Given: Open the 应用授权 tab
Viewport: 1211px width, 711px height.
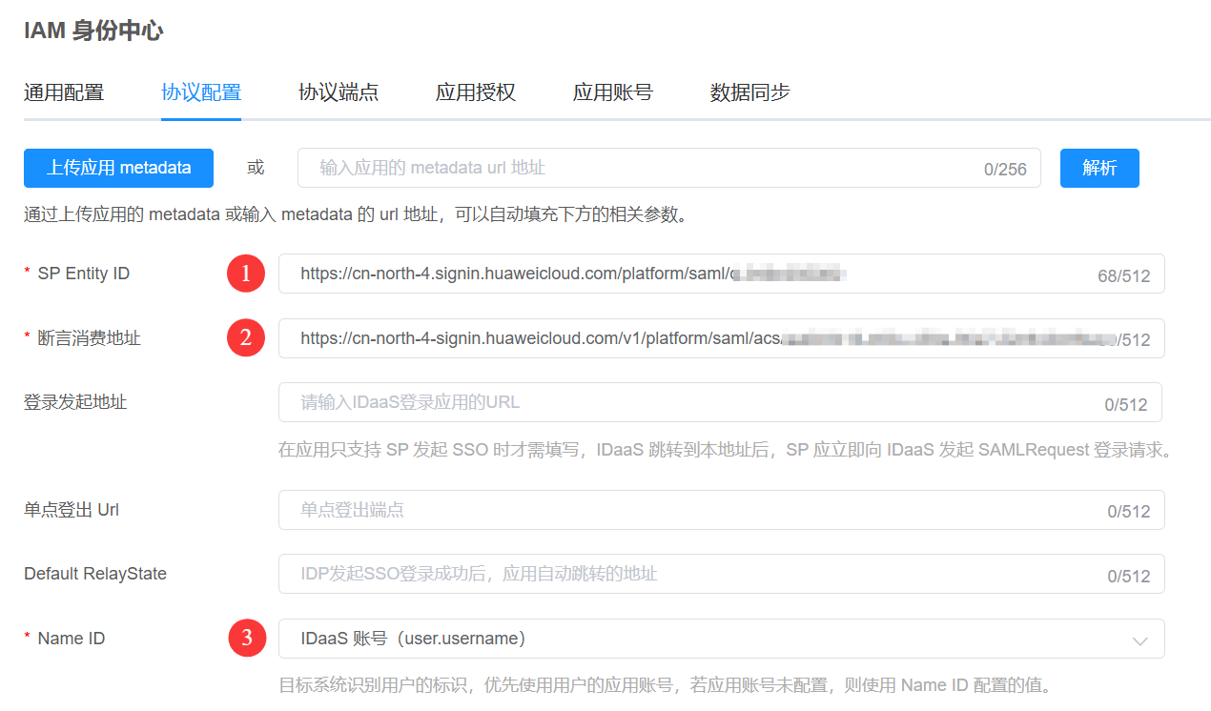Looking at the screenshot, I should pos(476,92).
